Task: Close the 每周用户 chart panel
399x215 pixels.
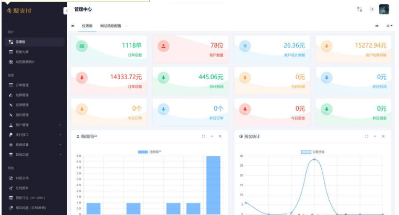Action: click(220, 136)
